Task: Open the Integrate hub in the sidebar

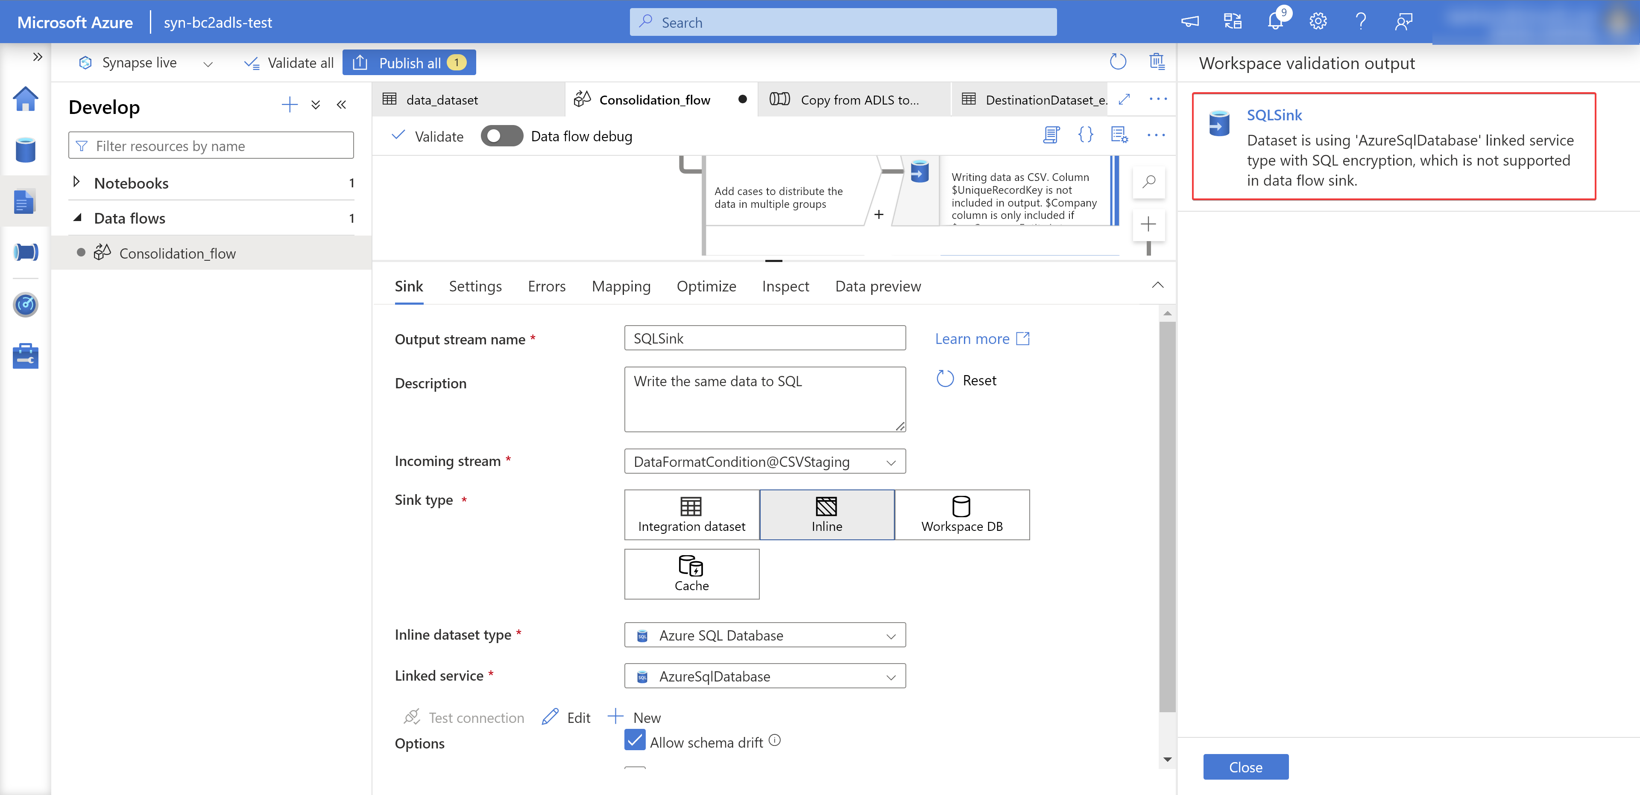Action: tap(26, 252)
